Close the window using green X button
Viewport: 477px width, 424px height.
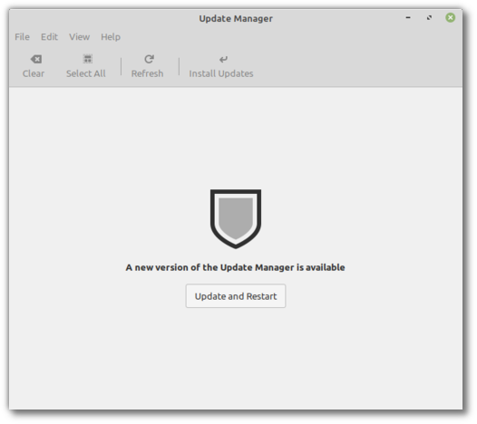[x=451, y=17]
